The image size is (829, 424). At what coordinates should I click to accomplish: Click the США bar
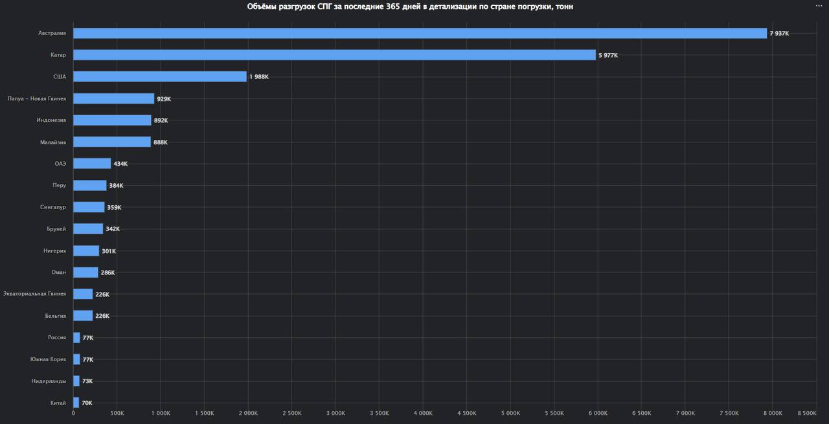point(160,76)
